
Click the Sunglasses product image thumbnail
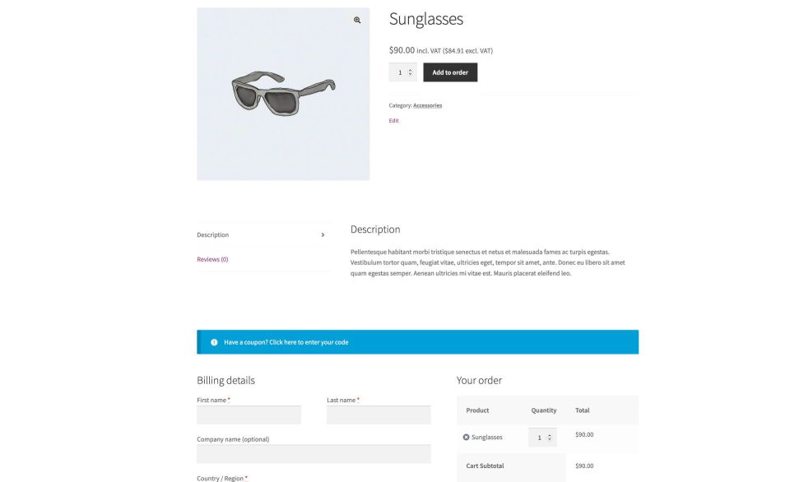(x=283, y=94)
